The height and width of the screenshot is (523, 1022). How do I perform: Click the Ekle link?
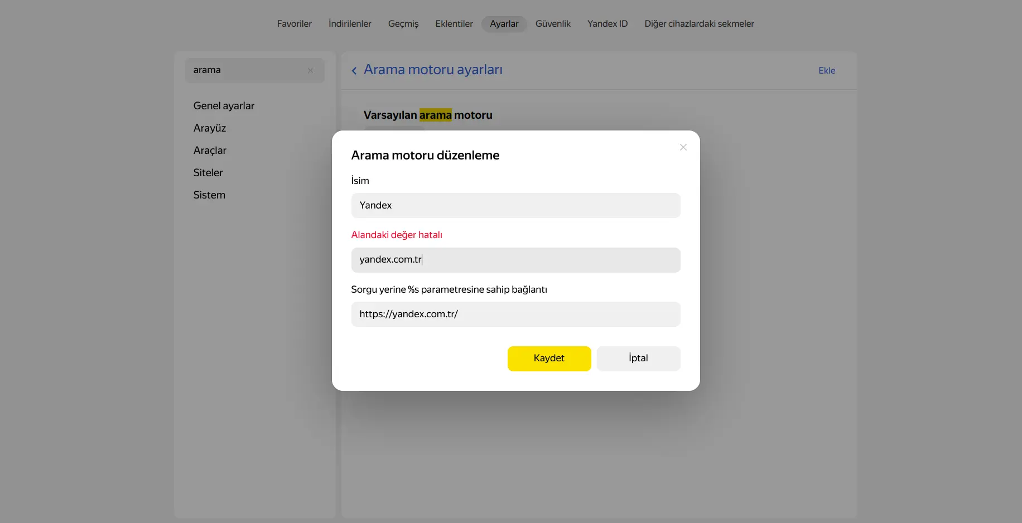point(827,71)
